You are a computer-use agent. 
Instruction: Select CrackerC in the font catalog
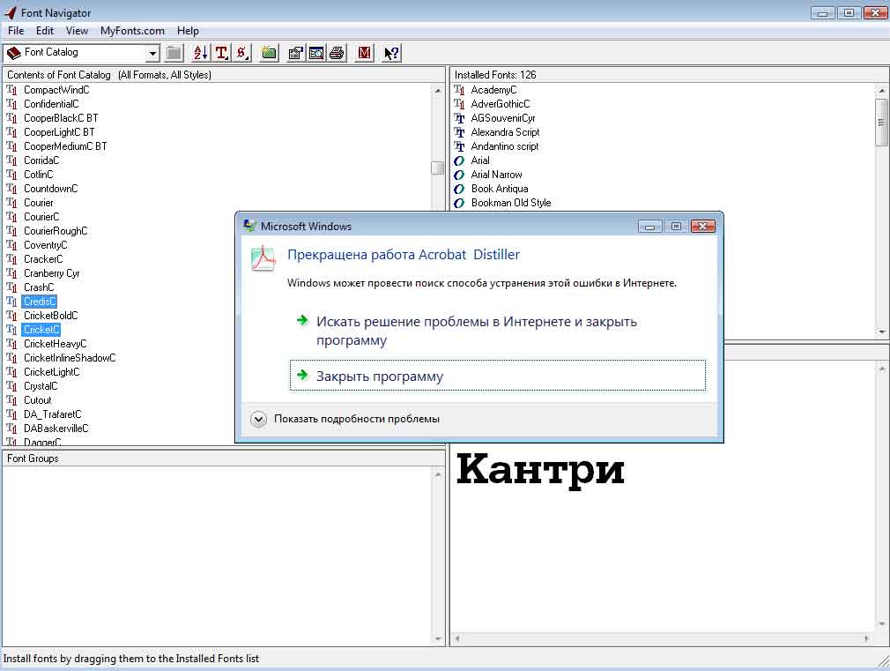[x=43, y=259]
